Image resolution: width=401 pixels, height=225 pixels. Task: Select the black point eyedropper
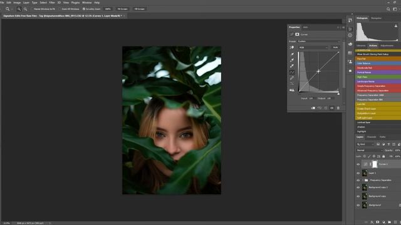[x=292, y=54]
